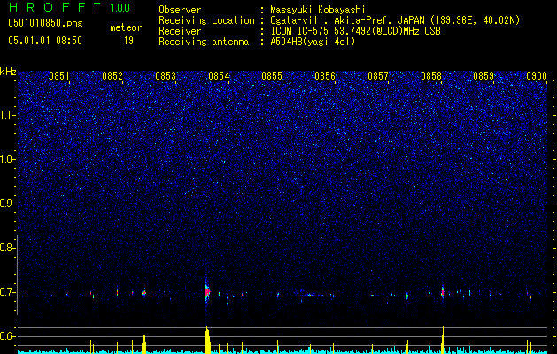Click the 0857 time marker
Image resolution: width=557 pixels, height=354 pixels.
coord(378,76)
